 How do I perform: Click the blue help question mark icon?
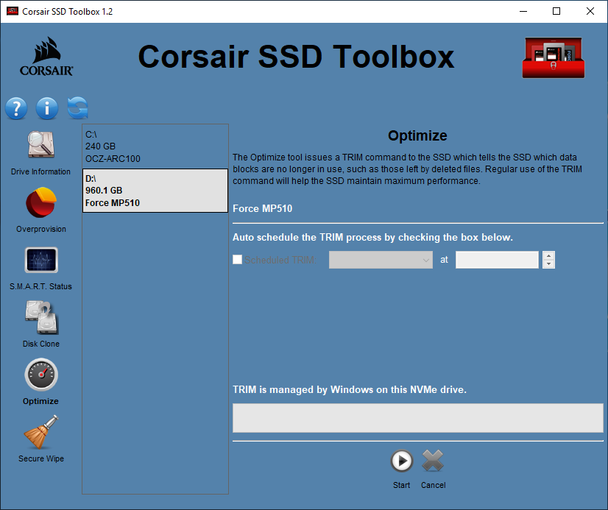[16, 108]
